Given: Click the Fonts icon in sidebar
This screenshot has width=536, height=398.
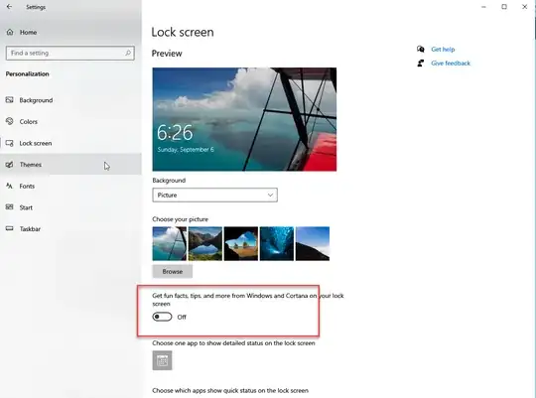Looking at the screenshot, I should click(x=10, y=186).
